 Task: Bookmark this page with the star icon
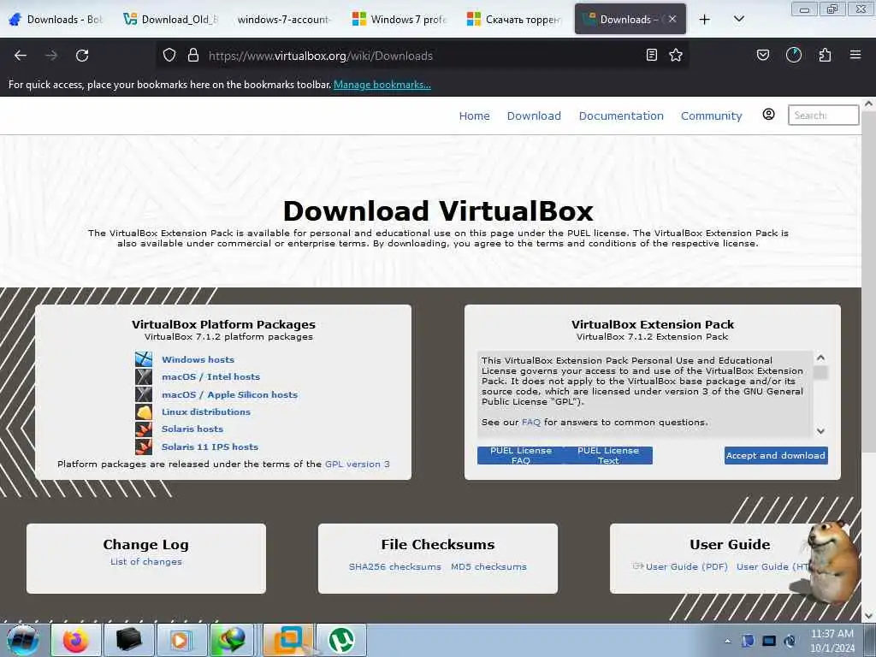pos(676,55)
